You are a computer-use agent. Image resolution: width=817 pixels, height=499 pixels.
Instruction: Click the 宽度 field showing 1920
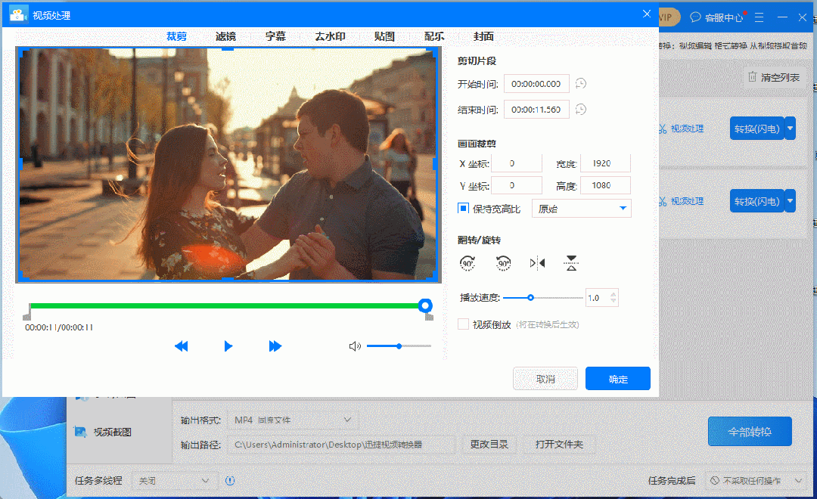pyautogui.click(x=605, y=163)
